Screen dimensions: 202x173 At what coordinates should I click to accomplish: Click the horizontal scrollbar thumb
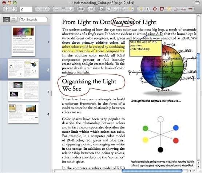coord(152,171)
